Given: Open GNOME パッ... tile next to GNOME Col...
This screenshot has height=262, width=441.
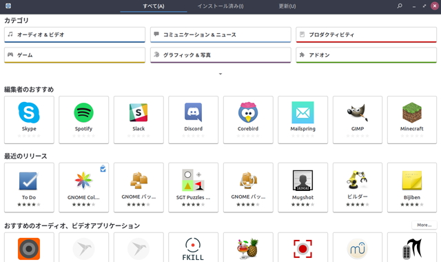Looking at the screenshot, I should [139, 188].
